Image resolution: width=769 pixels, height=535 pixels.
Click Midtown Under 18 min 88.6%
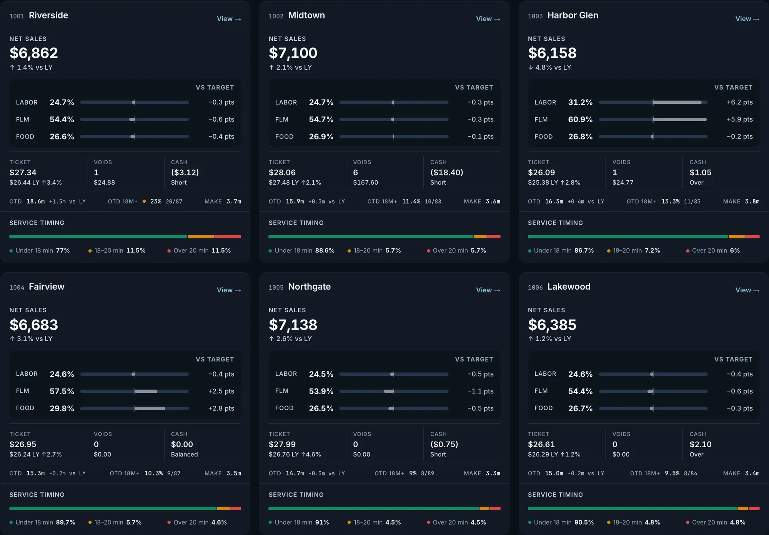coord(301,250)
